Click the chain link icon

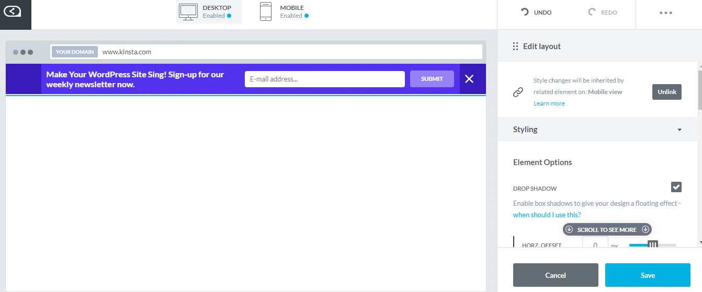(x=518, y=92)
